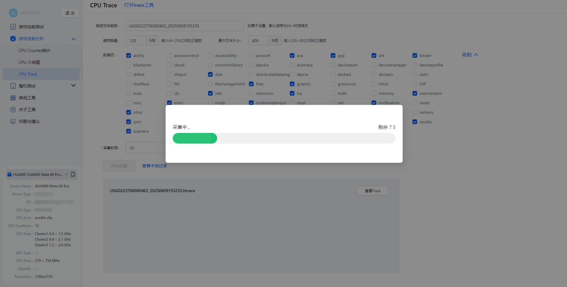
Task: Click the 游戏性能测试 sidebar icon
Action: click(x=13, y=27)
